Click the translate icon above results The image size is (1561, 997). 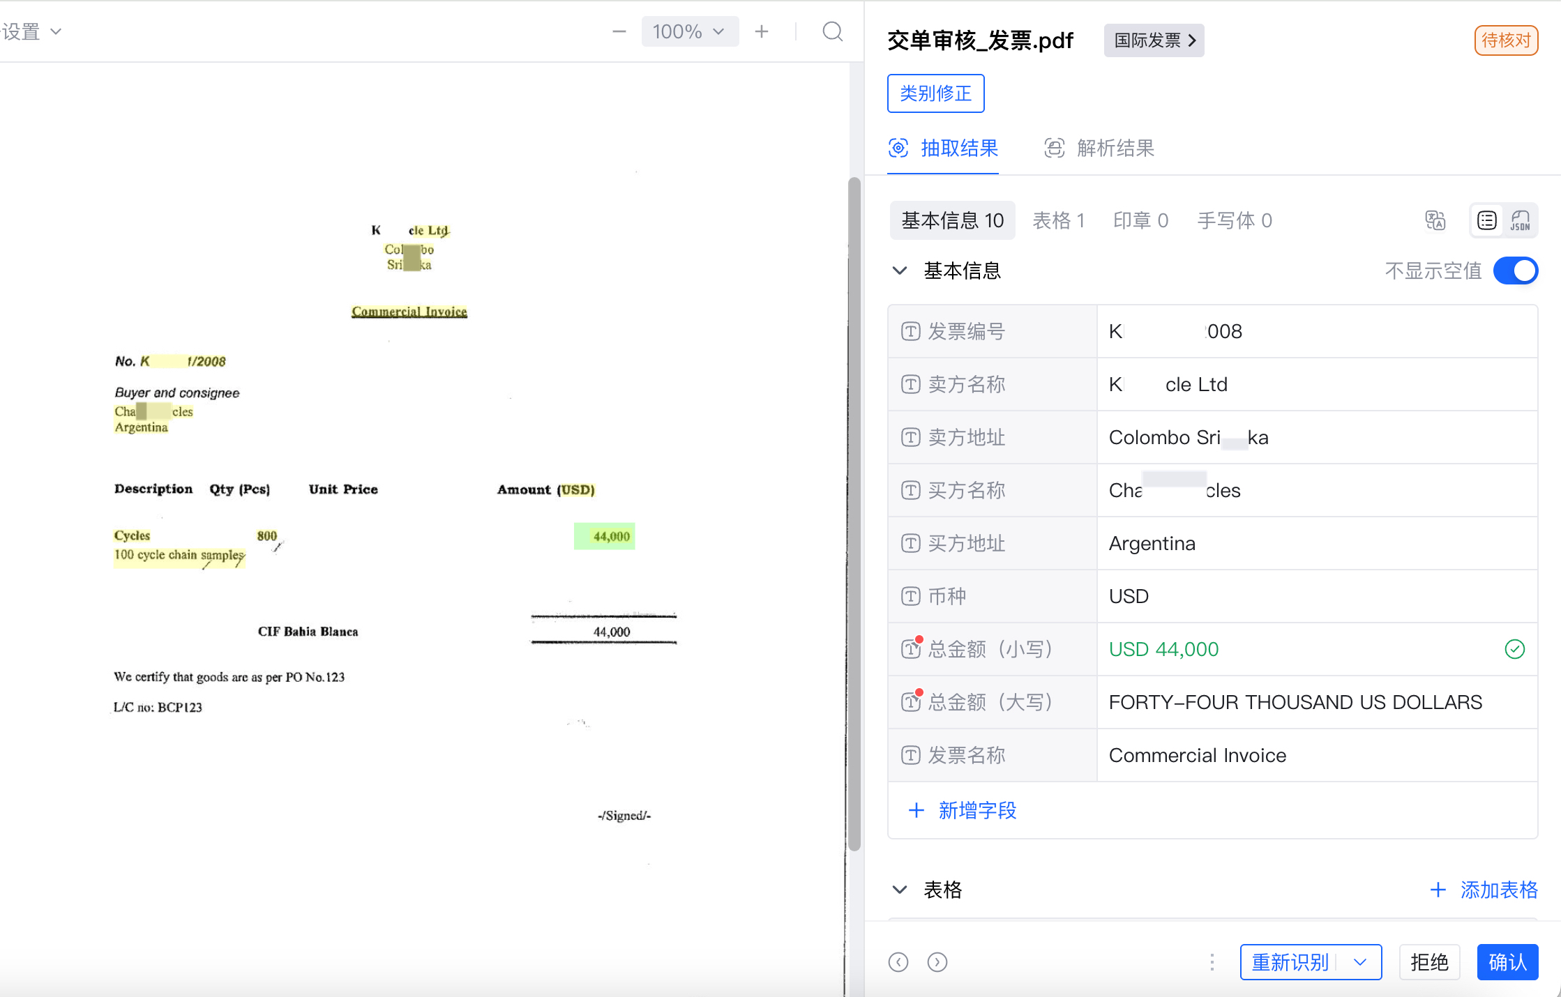[x=1435, y=220]
